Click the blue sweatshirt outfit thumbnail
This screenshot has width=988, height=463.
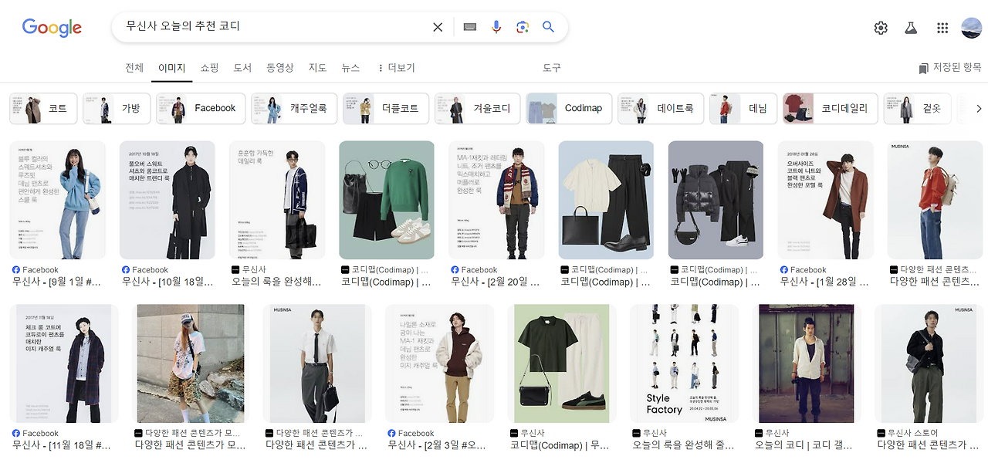[x=57, y=199]
